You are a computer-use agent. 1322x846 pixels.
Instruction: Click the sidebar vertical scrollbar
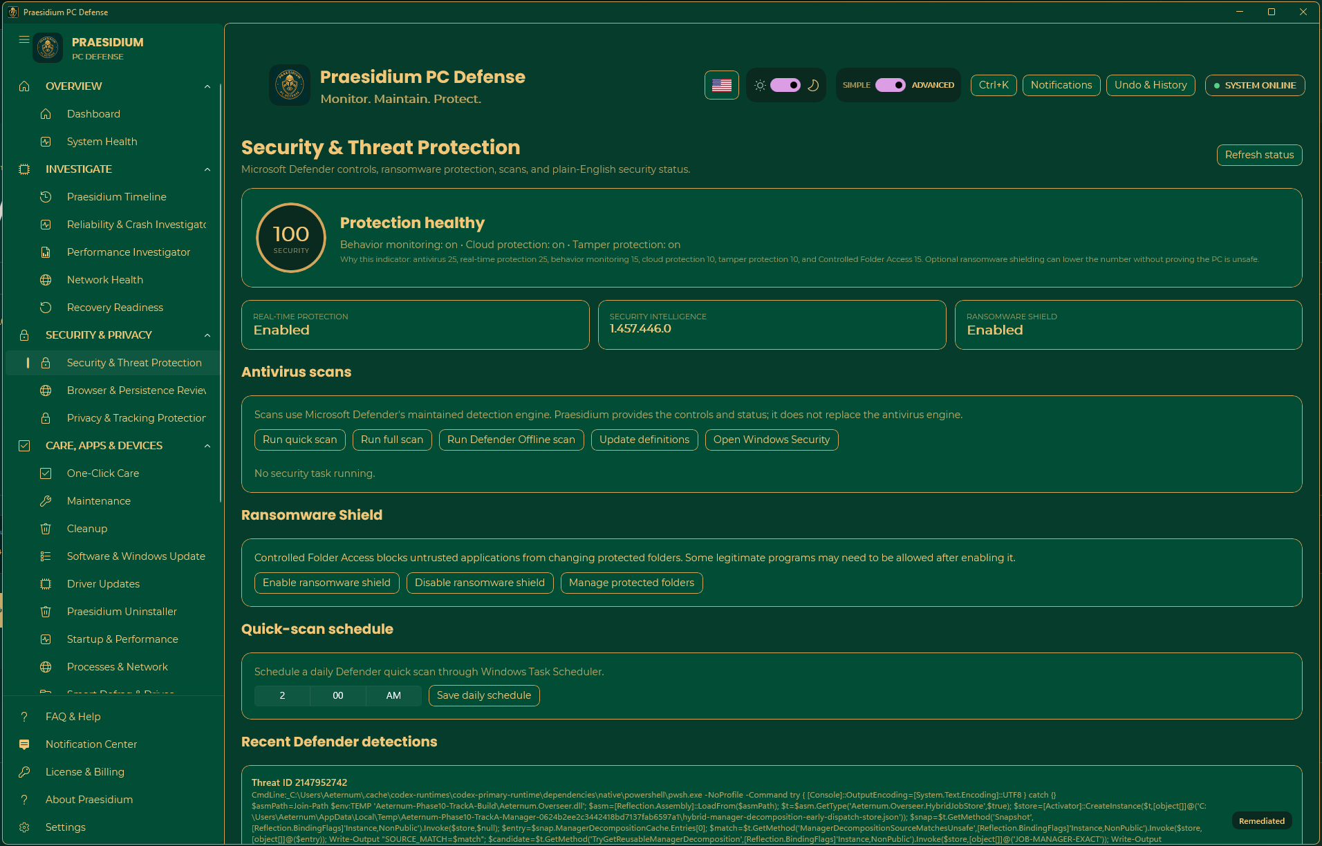[x=221, y=294]
